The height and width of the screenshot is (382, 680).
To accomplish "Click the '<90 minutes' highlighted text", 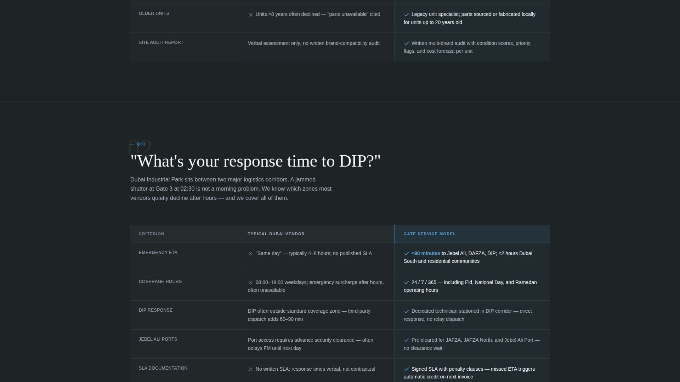I will (x=426, y=253).
